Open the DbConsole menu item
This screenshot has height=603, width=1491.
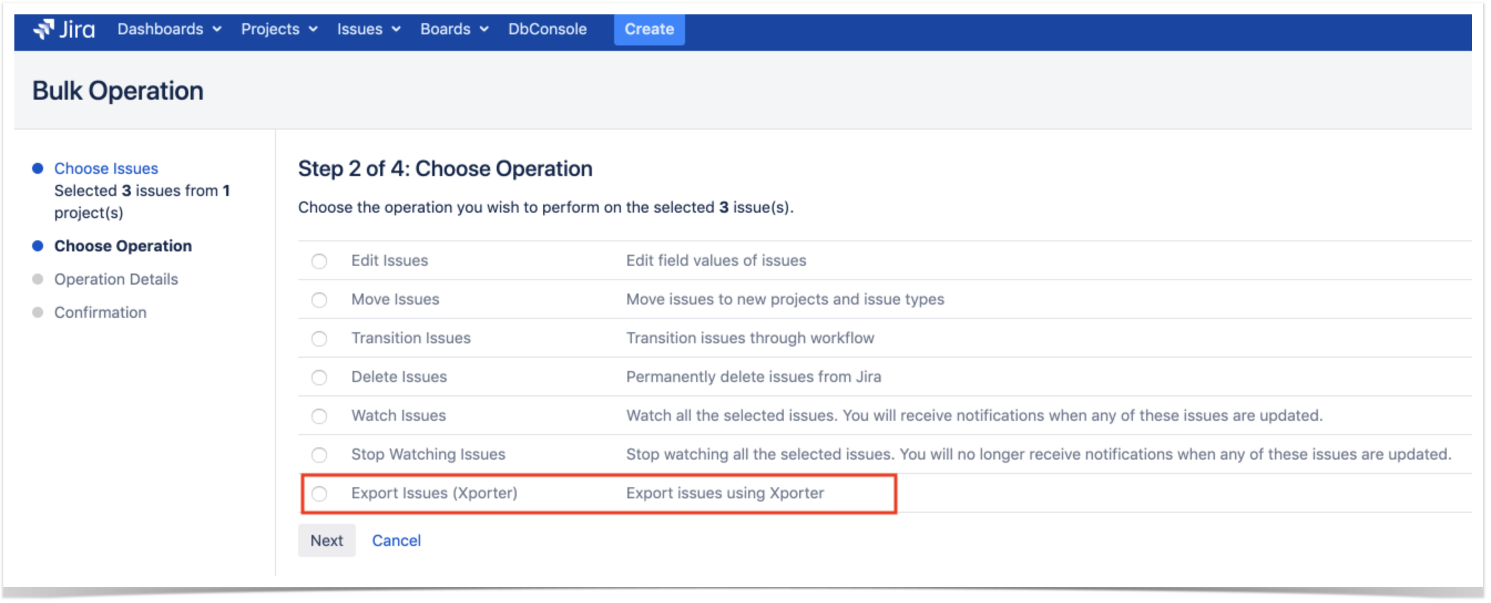click(x=548, y=29)
